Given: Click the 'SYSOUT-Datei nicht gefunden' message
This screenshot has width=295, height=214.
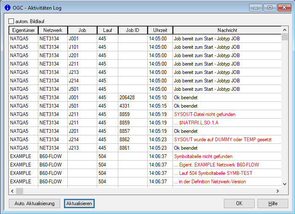Looking at the screenshot, I should pyautogui.click(x=205, y=114).
